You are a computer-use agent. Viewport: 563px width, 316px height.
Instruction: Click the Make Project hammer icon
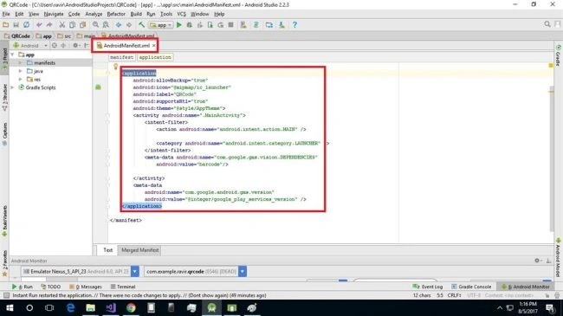(141, 25)
